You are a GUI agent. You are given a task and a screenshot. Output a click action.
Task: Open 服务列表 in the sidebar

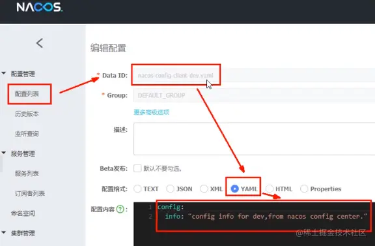point(27,174)
